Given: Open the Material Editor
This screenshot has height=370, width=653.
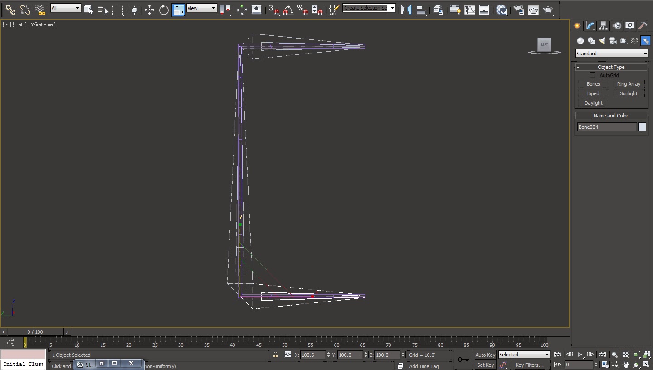Looking at the screenshot, I should point(502,10).
